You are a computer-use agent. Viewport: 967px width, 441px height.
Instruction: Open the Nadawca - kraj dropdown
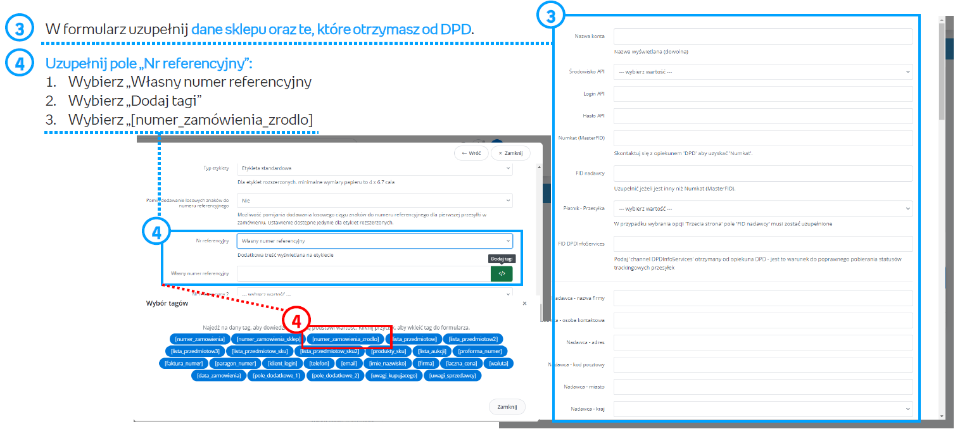[762, 409]
